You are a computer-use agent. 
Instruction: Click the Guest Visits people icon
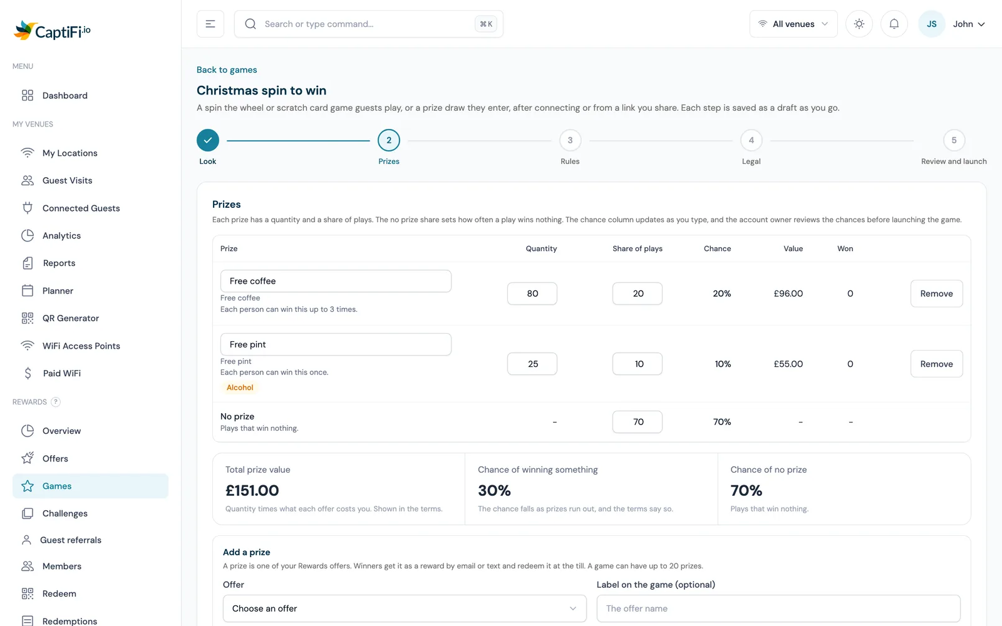pyautogui.click(x=28, y=180)
